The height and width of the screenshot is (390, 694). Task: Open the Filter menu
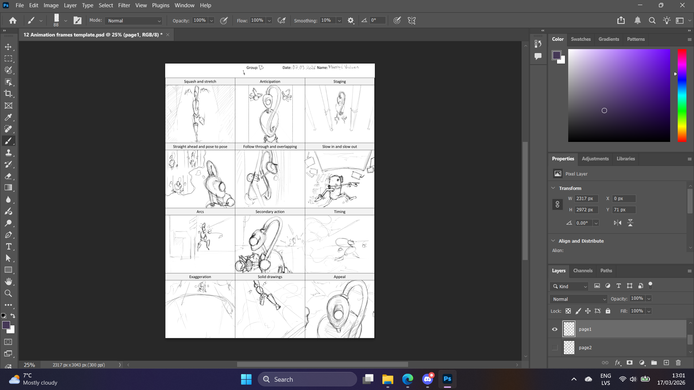pos(124,5)
